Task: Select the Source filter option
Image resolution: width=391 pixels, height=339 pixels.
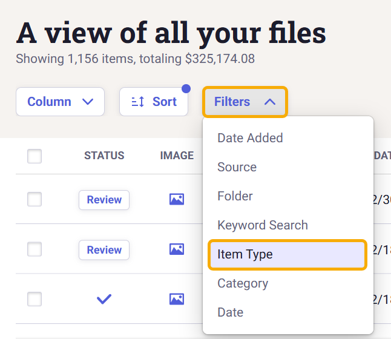Action: (237, 167)
